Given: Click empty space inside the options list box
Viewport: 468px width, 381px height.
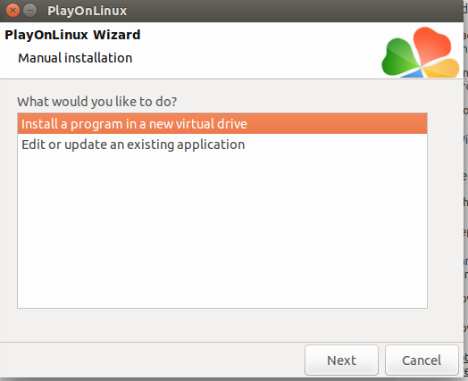Looking at the screenshot, I should pos(222,231).
